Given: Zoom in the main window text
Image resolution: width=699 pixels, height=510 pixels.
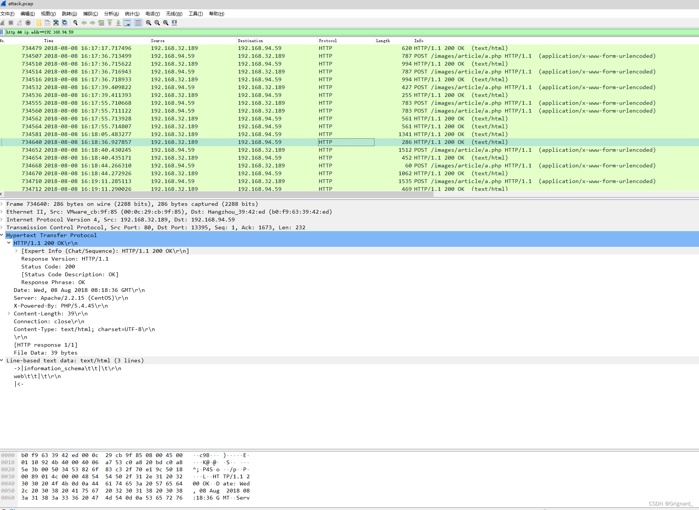Looking at the screenshot, I should point(149,23).
